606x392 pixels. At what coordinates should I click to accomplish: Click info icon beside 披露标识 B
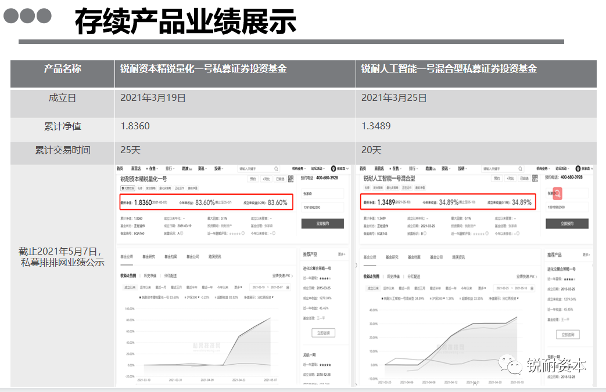425,234
